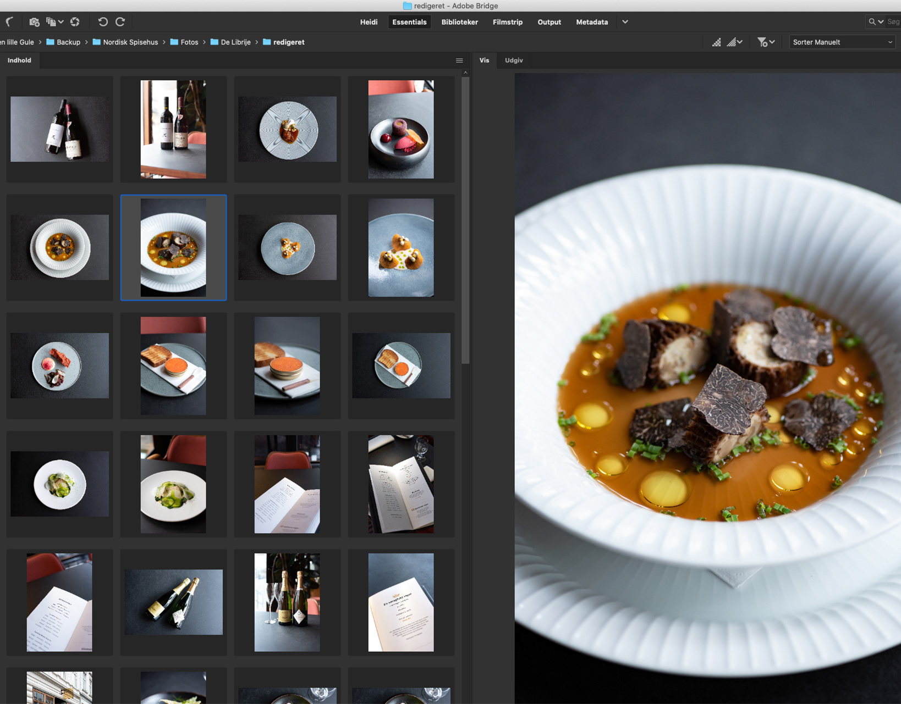Switch to the Biblioteker workspace
Viewport: 901px width, 704px height.
[459, 22]
